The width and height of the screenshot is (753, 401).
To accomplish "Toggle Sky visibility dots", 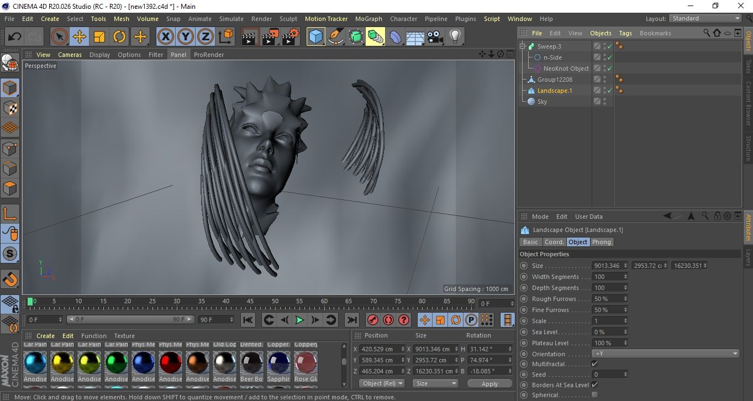I will [605, 102].
